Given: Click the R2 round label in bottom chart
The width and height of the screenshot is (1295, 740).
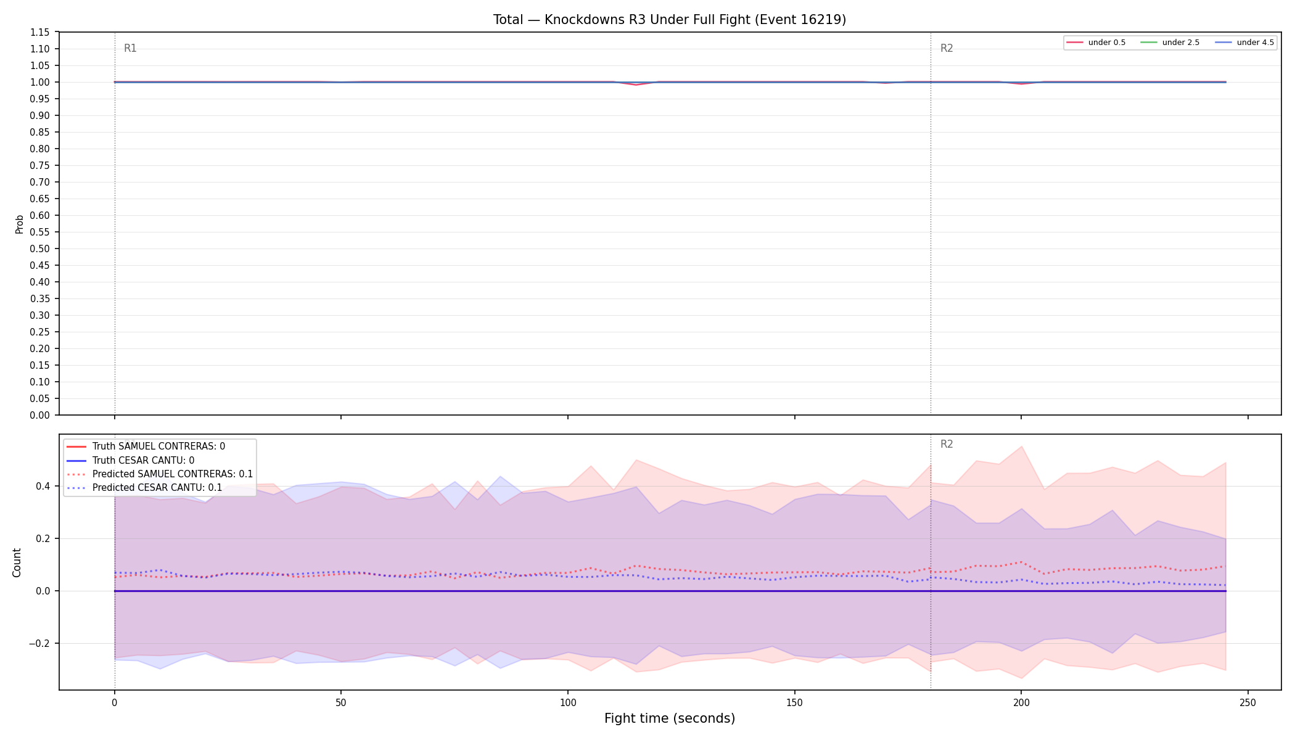Looking at the screenshot, I should click(x=947, y=444).
